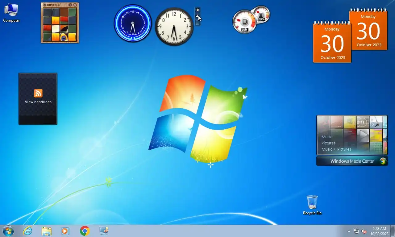This screenshot has height=237, width=395.
Task: Click the clock gadget drag handle grip
Action: click(197, 23)
